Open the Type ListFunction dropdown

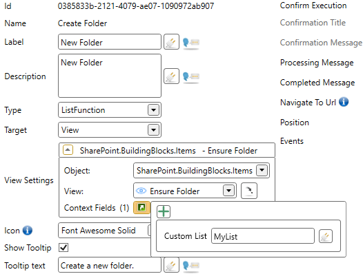[x=153, y=110]
